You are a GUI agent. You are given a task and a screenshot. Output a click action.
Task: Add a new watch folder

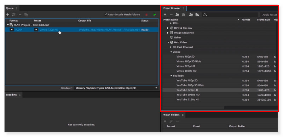click(x=165, y=121)
